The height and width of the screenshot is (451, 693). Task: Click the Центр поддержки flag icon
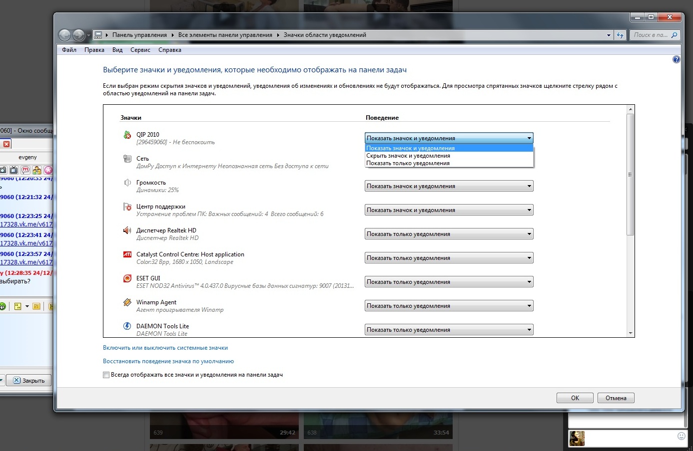127,207
